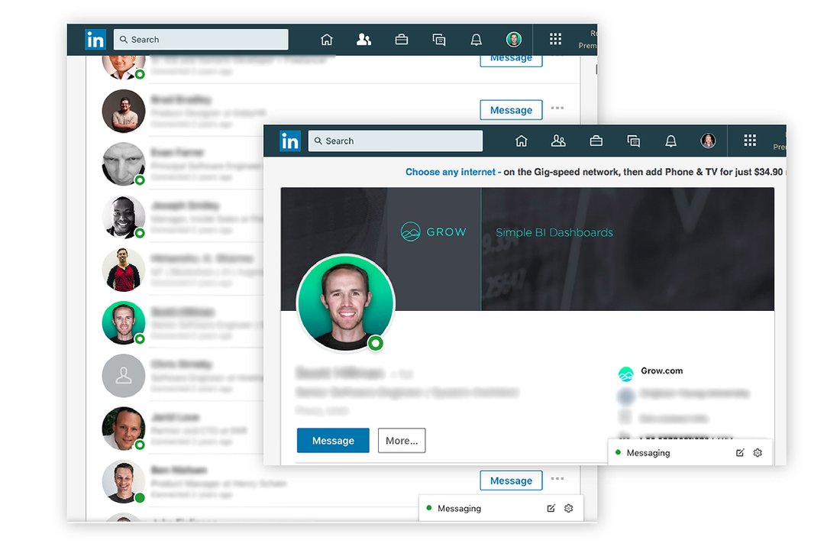Open Messaging icon in front window navbar

click(633, 141)
